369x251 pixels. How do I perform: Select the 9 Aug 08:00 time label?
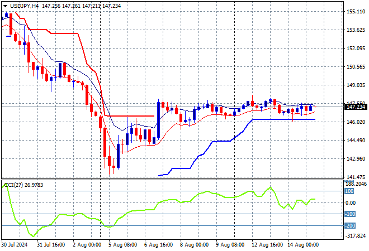coord(230,245)
